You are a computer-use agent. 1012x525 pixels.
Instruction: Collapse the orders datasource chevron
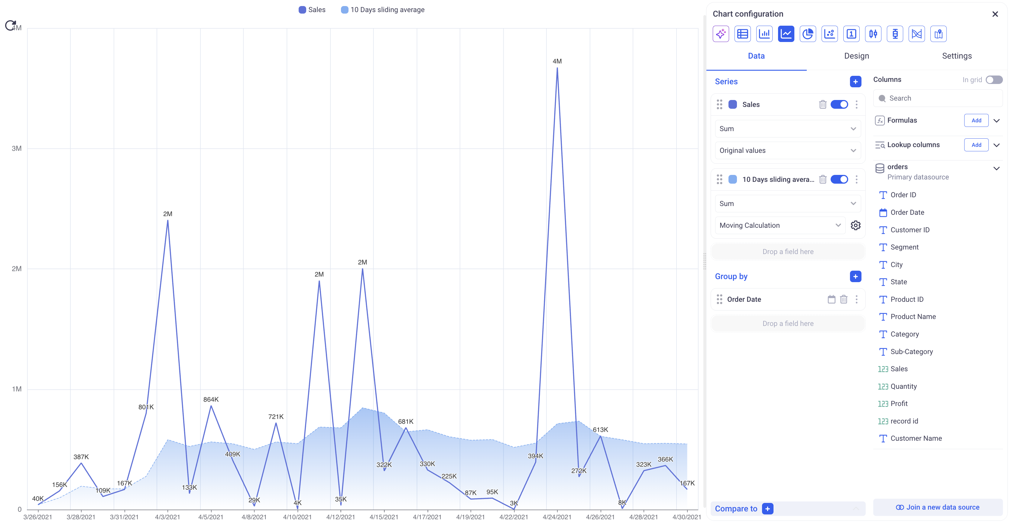(x=996, y=169)
